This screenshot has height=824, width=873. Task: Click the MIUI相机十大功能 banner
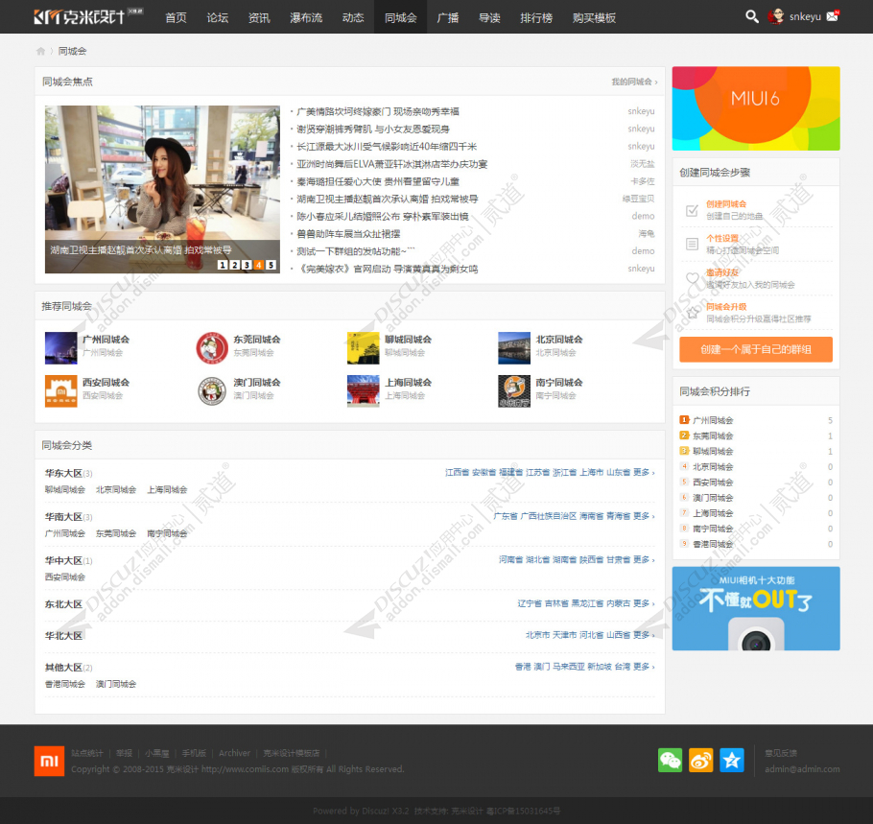(x=756, y=608)
